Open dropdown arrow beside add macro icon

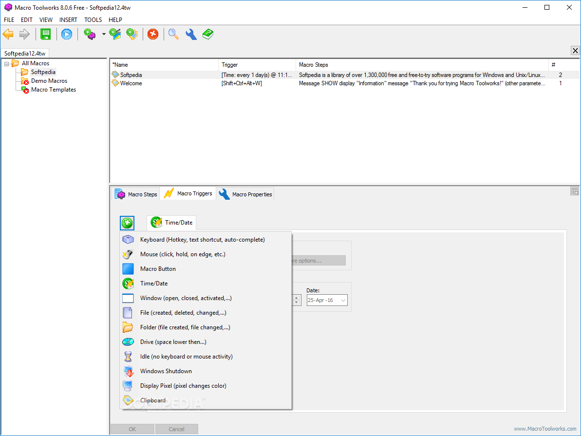point(104,34)
